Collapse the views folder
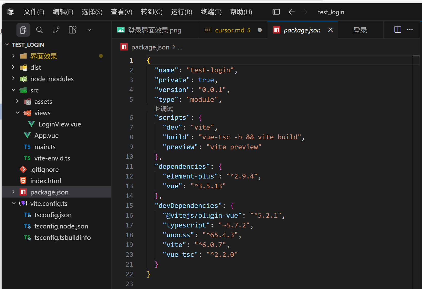 (17, 113)
